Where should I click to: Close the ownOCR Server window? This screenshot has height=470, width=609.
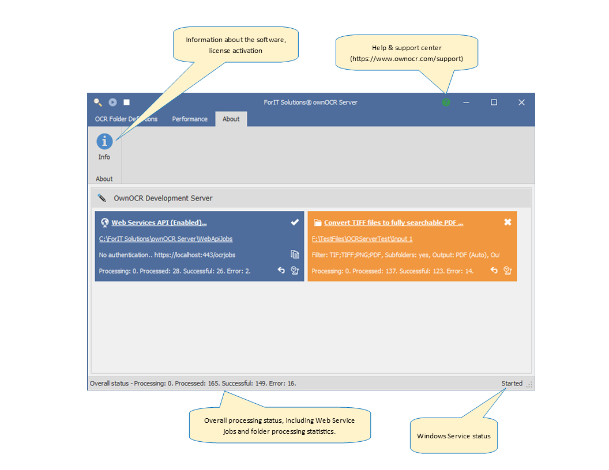click(521, 102)
